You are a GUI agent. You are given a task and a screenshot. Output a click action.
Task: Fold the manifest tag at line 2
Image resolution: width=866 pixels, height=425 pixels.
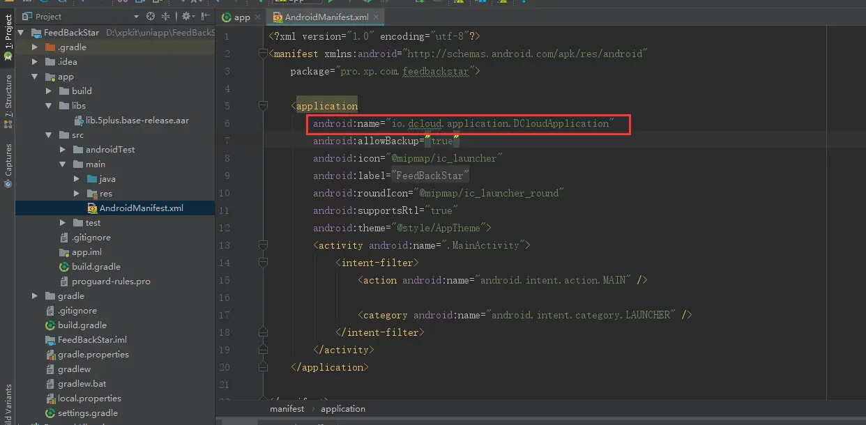point(264,54)
